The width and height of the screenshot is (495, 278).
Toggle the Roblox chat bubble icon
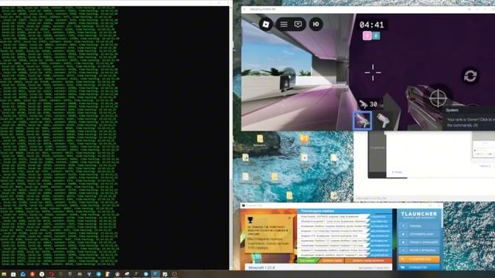click(298, 24)
